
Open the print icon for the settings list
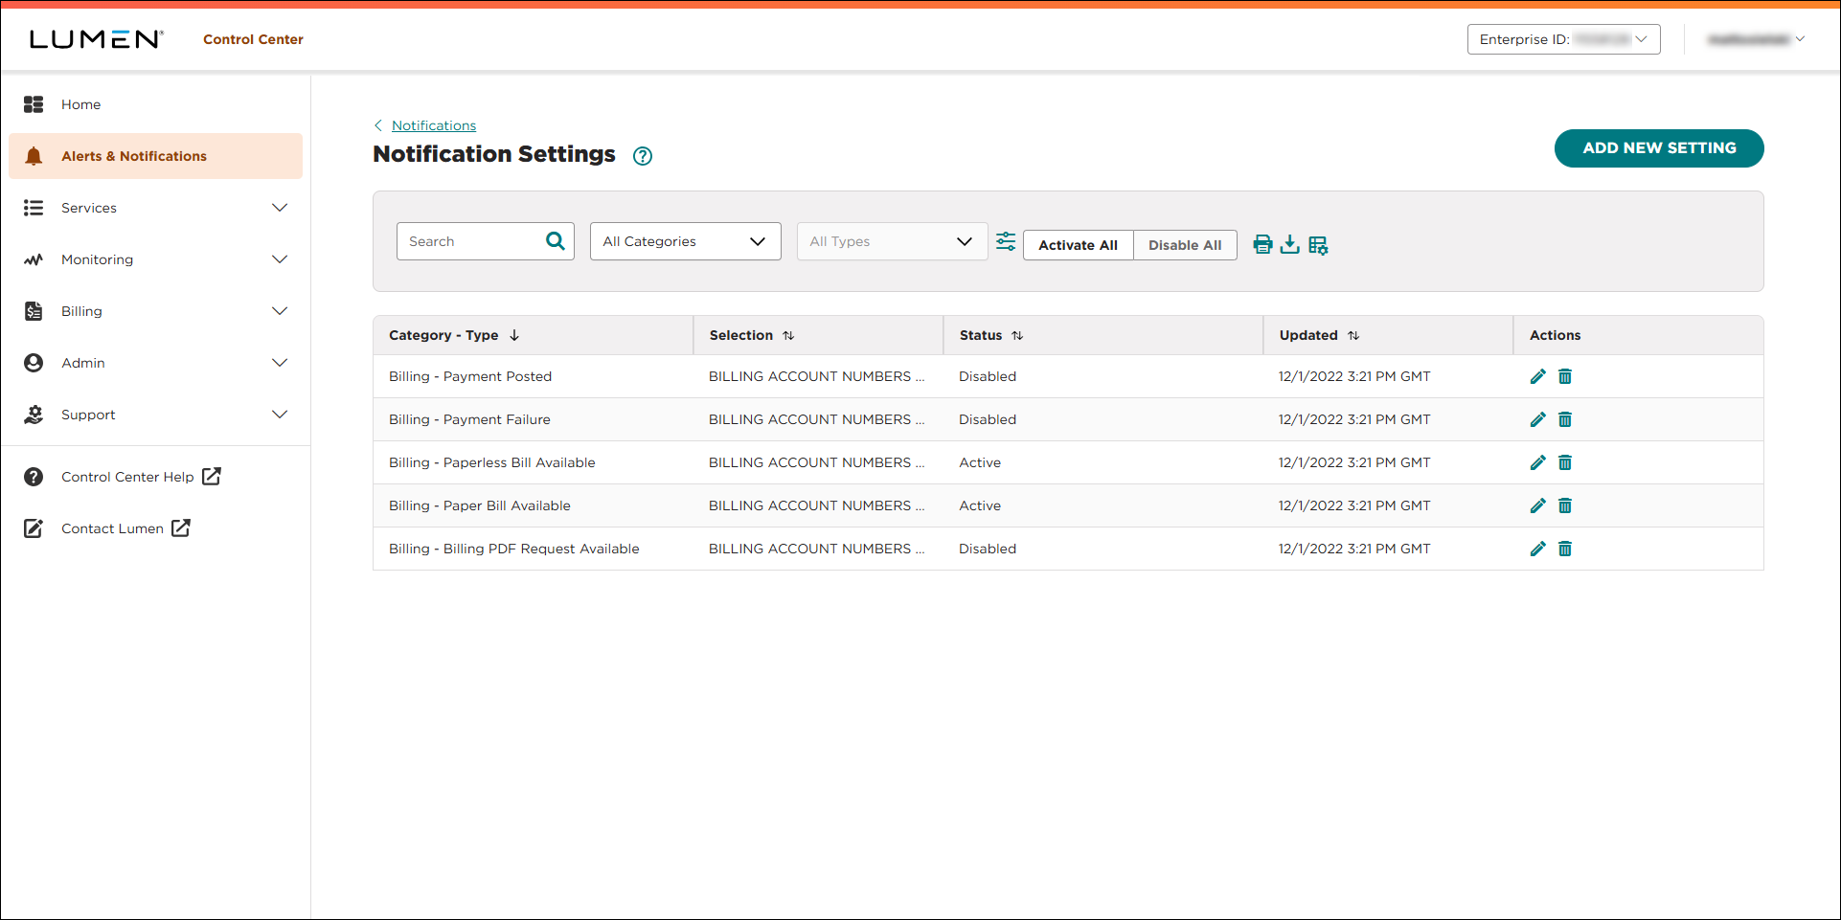[1262, 244]
